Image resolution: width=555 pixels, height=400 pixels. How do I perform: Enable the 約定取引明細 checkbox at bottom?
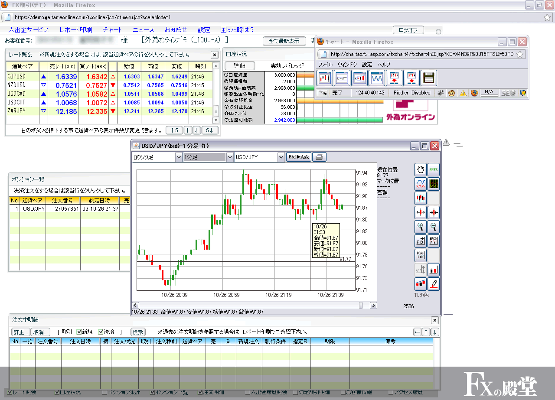296,393
